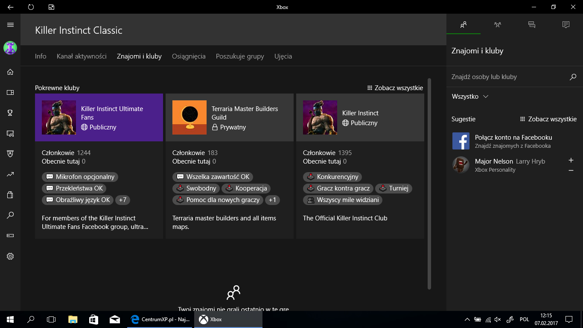Screen dimensions: 583x328
Task: Click Przekleństwa OK tag
Action: click(74, 188)
